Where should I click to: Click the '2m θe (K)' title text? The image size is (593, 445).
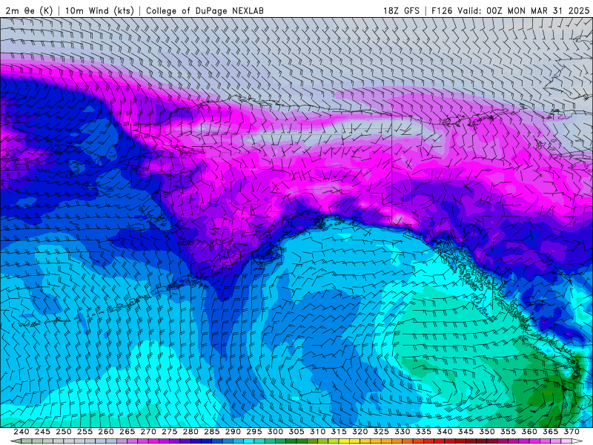coord(29,10)
